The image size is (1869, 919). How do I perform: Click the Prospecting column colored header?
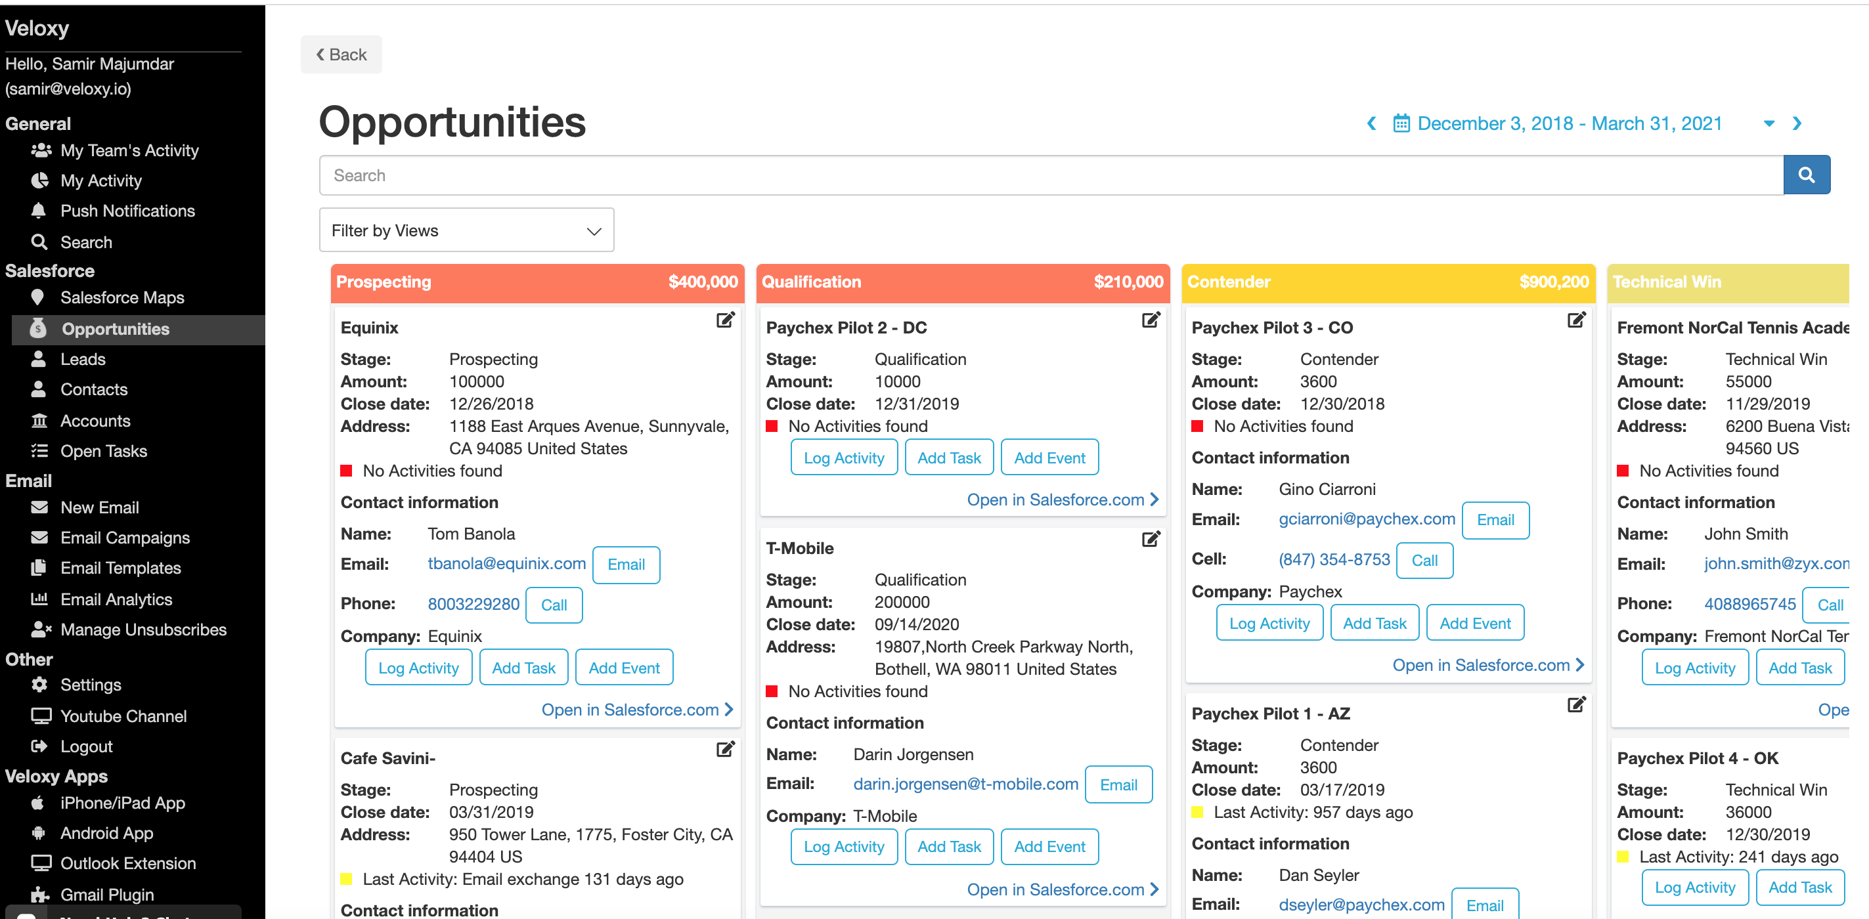(537, 282)
